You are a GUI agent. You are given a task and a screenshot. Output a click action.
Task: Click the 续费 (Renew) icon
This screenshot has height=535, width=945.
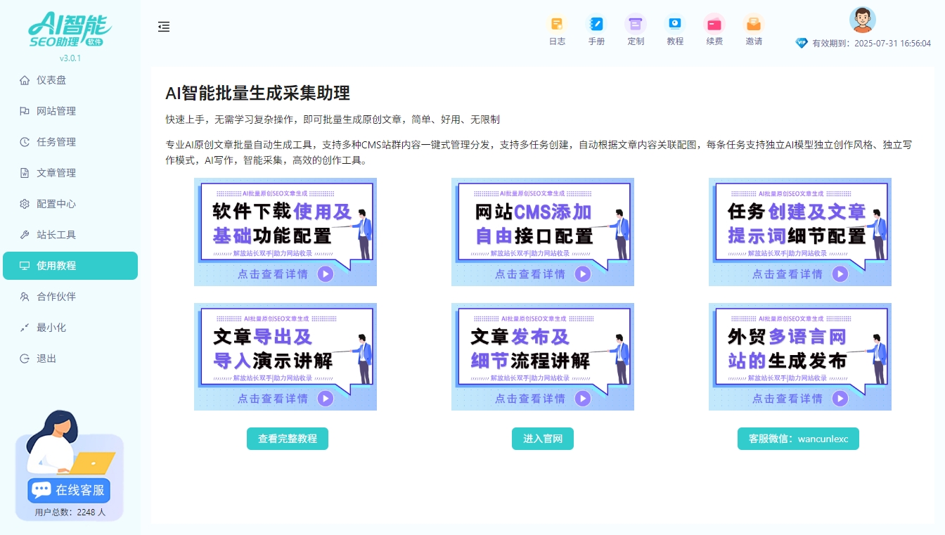714,30
